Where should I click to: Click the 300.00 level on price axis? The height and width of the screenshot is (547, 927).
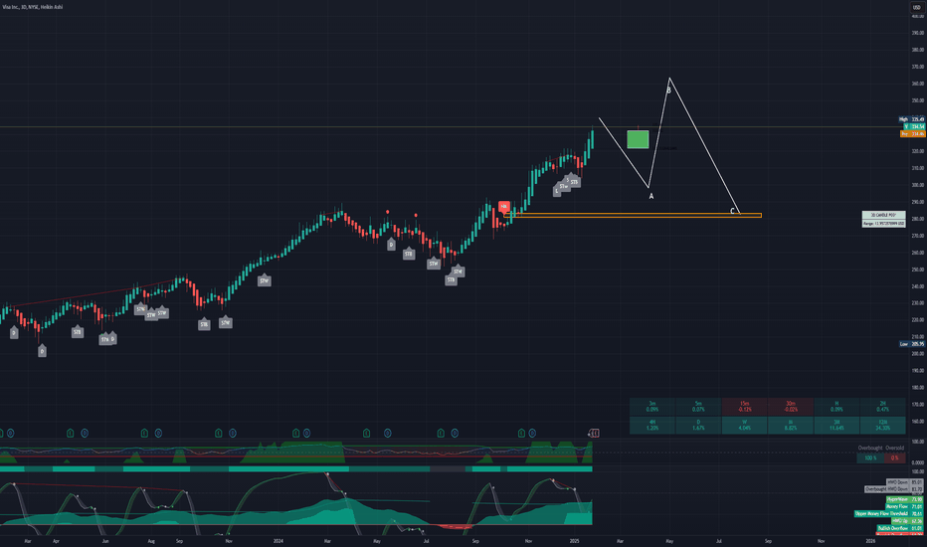click(917, 185)
